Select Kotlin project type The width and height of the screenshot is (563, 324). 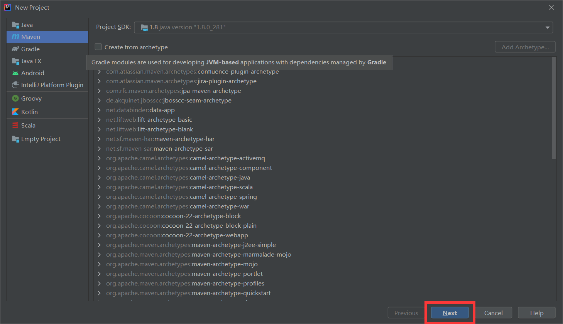pyautogui.click(x=47, y=112)
